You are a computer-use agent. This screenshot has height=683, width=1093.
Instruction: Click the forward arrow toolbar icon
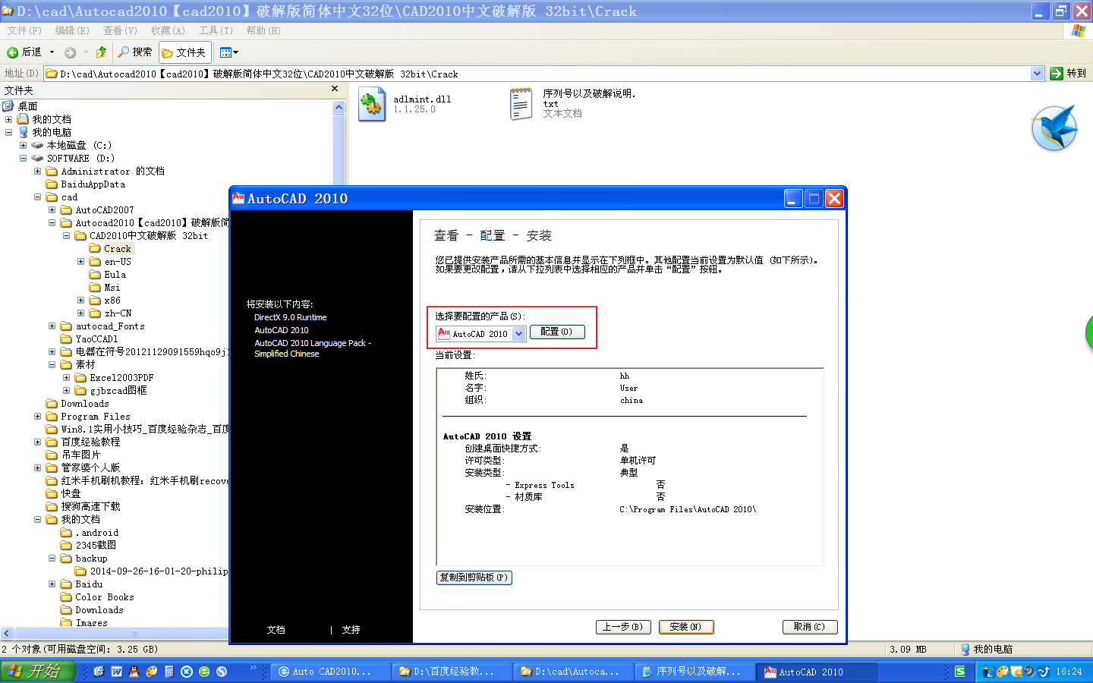71,52
